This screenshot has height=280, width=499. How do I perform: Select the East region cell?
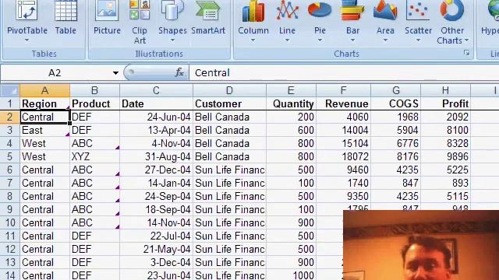pos(44,130)
